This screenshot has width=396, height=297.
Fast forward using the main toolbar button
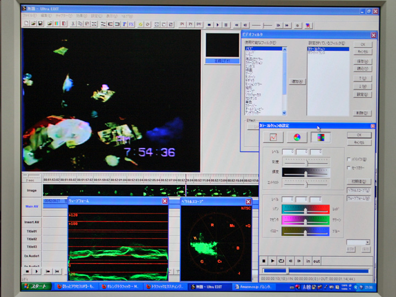click(287, 25)
